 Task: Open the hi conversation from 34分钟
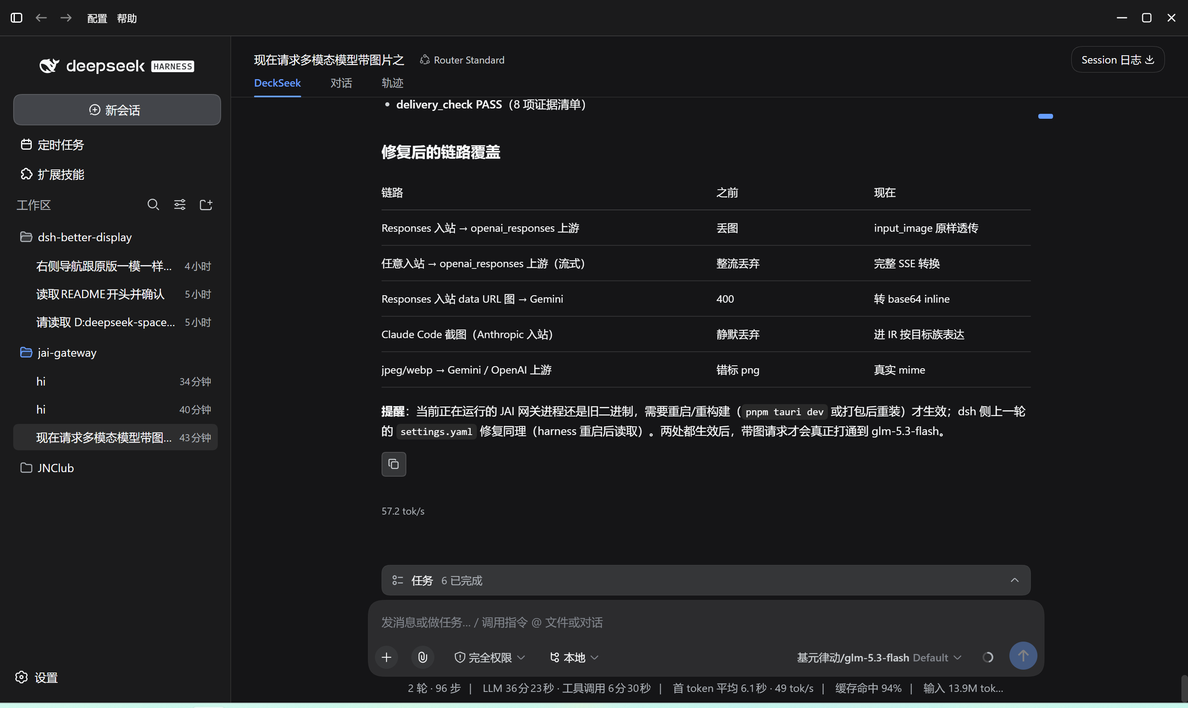[115, 381]
